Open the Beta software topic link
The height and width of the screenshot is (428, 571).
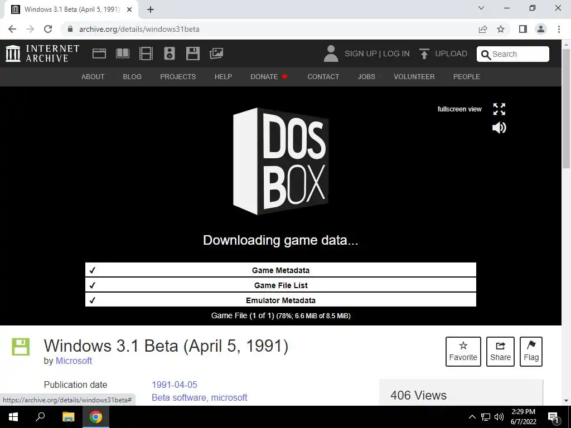[179, 397]
